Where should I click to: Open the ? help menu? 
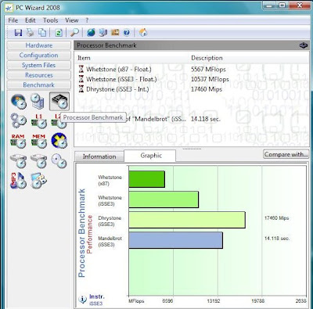(87, 20)
